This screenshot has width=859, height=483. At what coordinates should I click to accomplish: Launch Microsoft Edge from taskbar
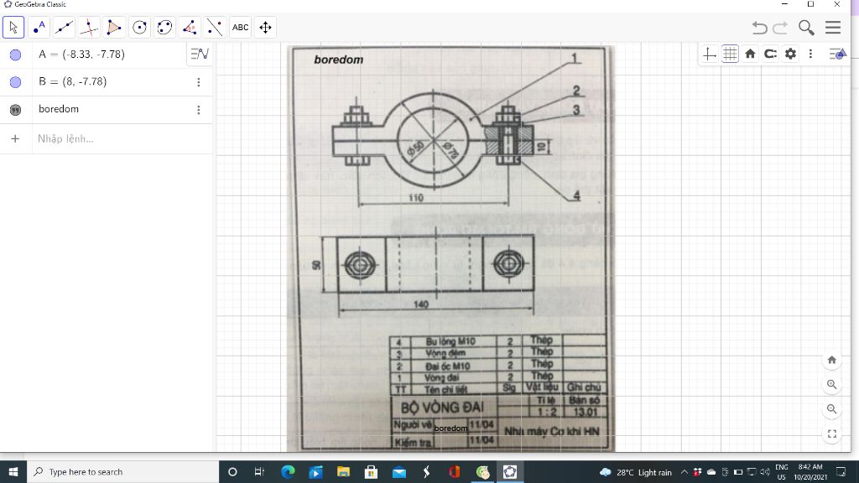pyautogui.click(x=288, y=471)
